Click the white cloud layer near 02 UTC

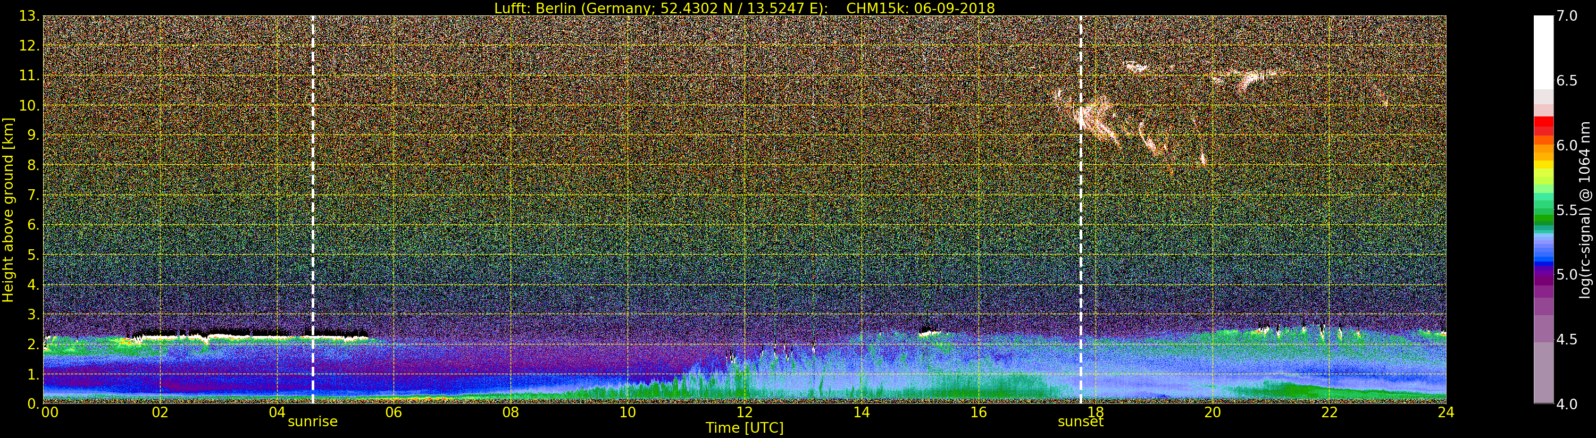click(x=248, y=336)
